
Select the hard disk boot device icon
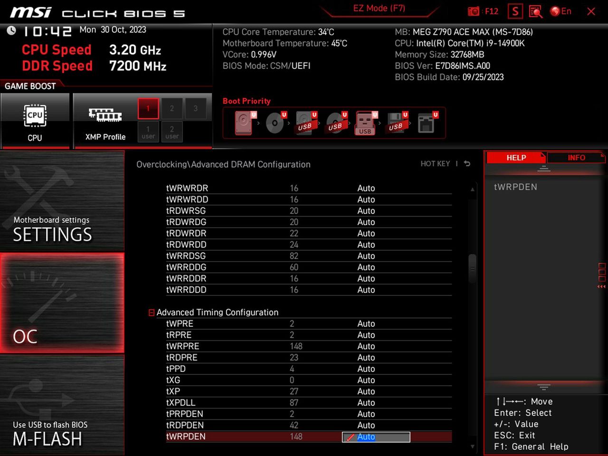coord(244,123)
